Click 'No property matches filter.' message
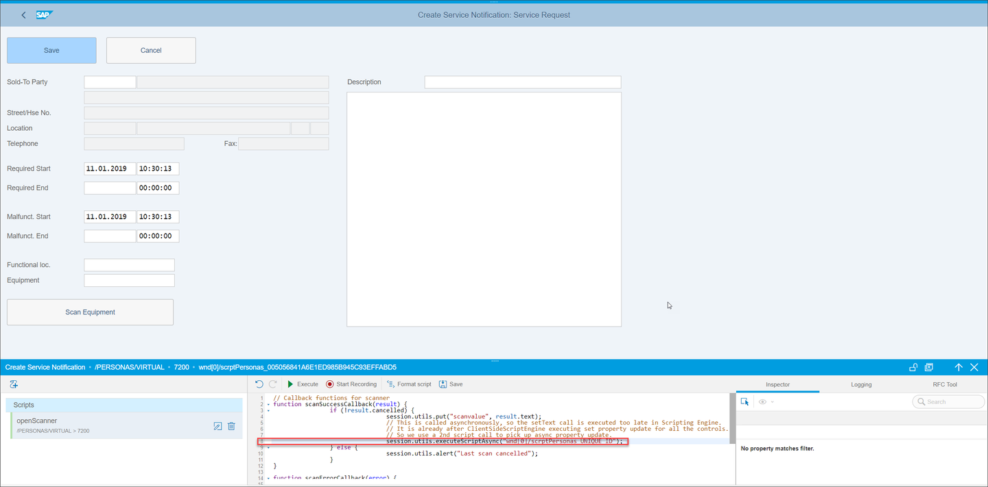The height and width of the screenshot is (487, 988). pyautogui.click(x=777, y=449)
